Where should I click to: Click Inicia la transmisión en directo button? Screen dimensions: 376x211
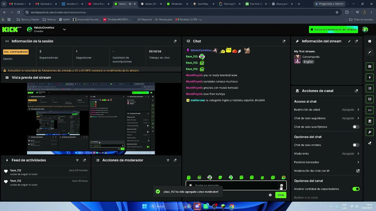[333, 30]
